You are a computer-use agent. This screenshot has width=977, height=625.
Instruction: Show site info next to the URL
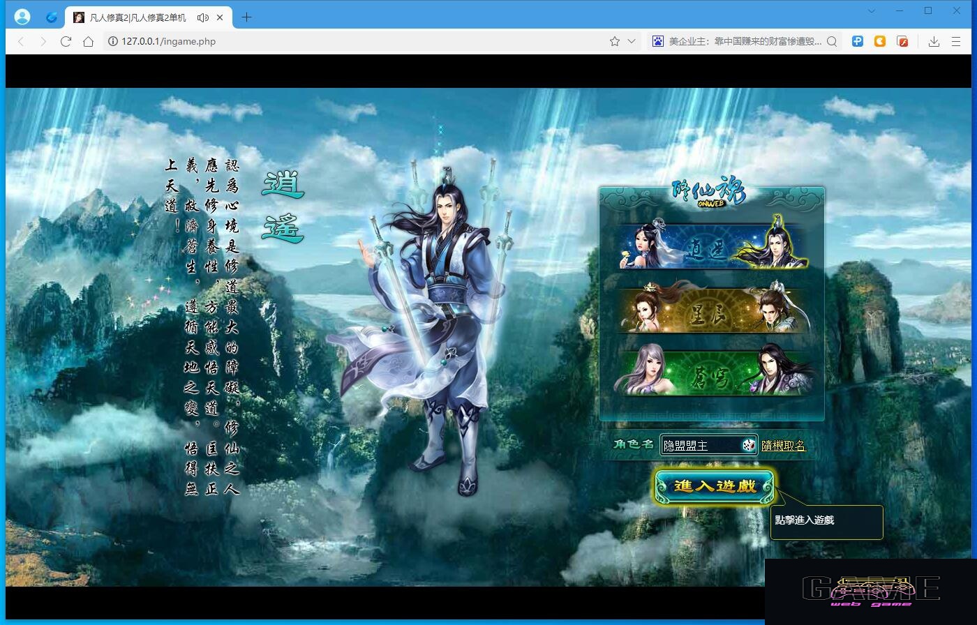(113, 41)
